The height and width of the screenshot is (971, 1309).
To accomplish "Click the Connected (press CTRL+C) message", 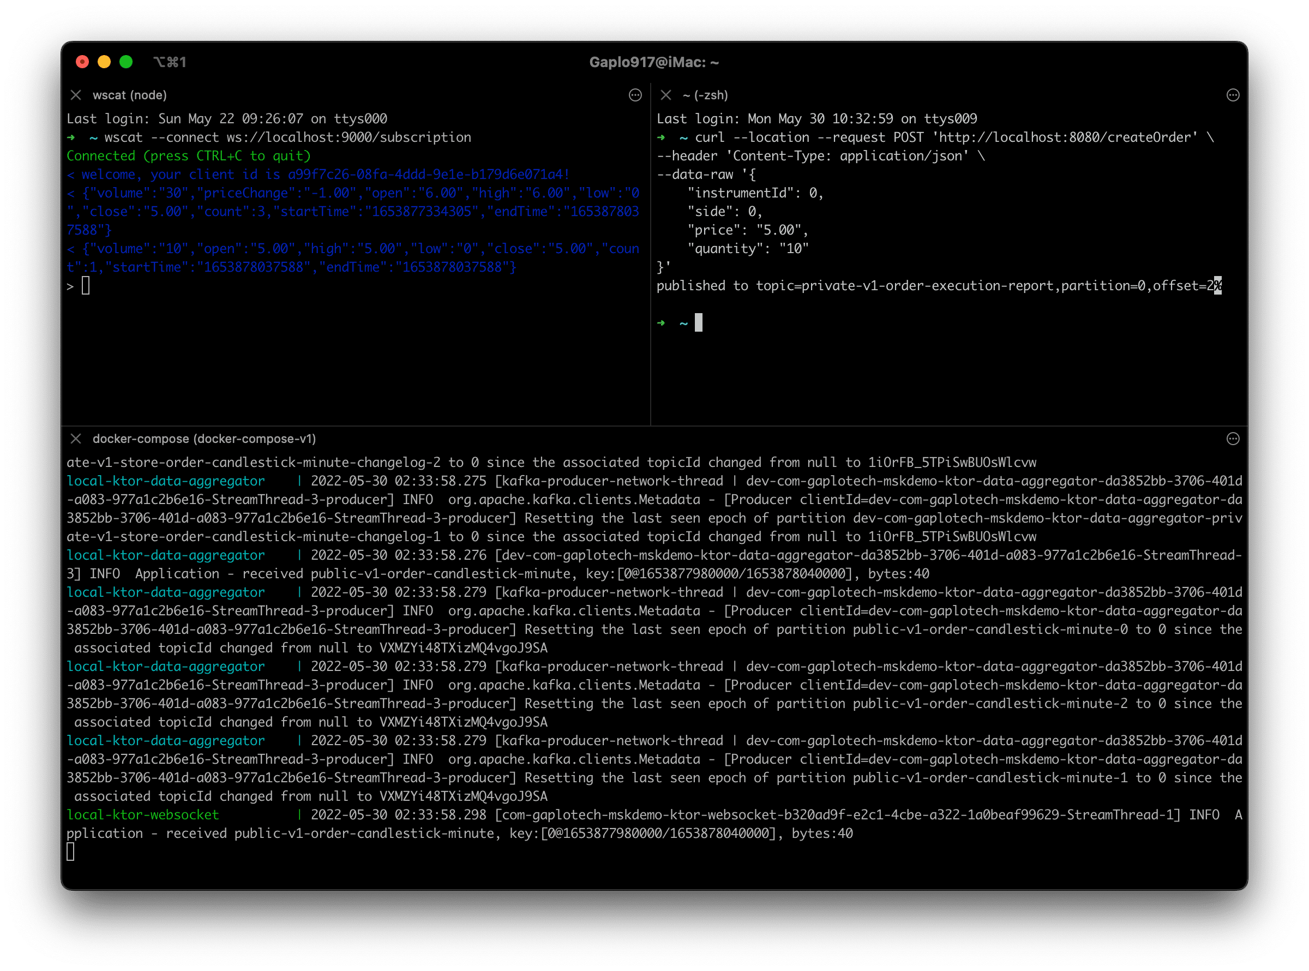I will click(x=188, y=156).
